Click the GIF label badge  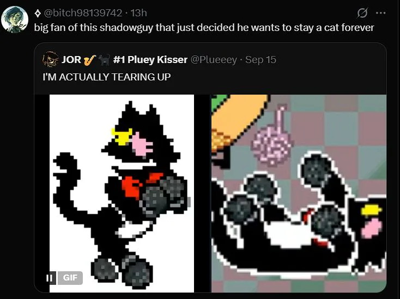pyautogui.click(x=70, y=278)
